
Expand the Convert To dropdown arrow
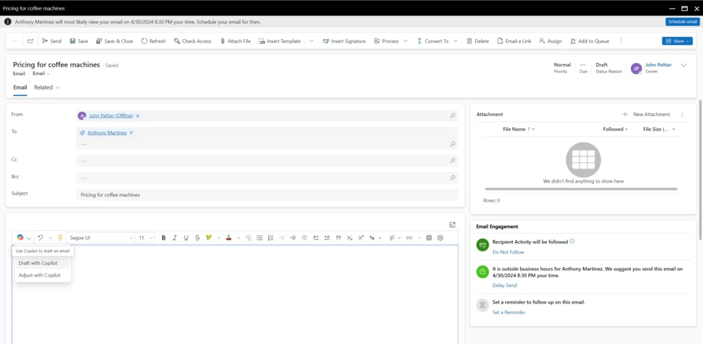(x=457, y=41)
